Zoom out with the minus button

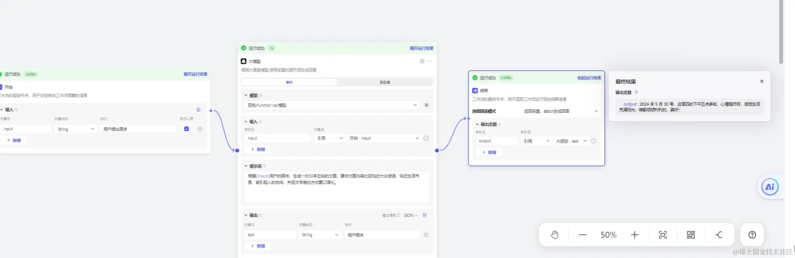[582, 235]
